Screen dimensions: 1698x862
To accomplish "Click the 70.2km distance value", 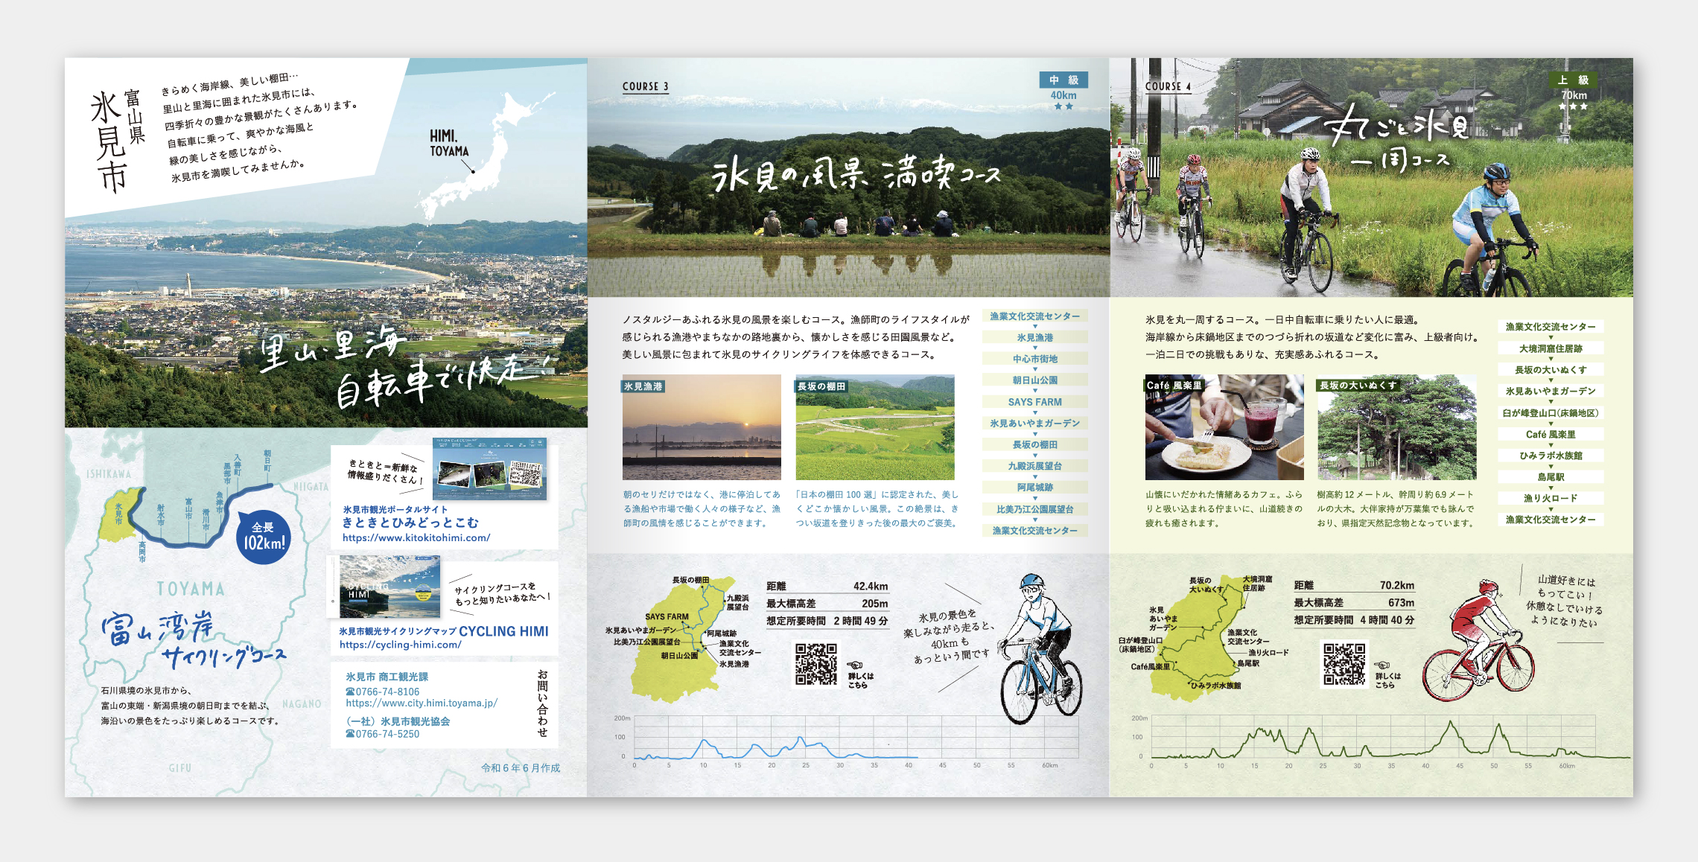I will coord(1397,586).
